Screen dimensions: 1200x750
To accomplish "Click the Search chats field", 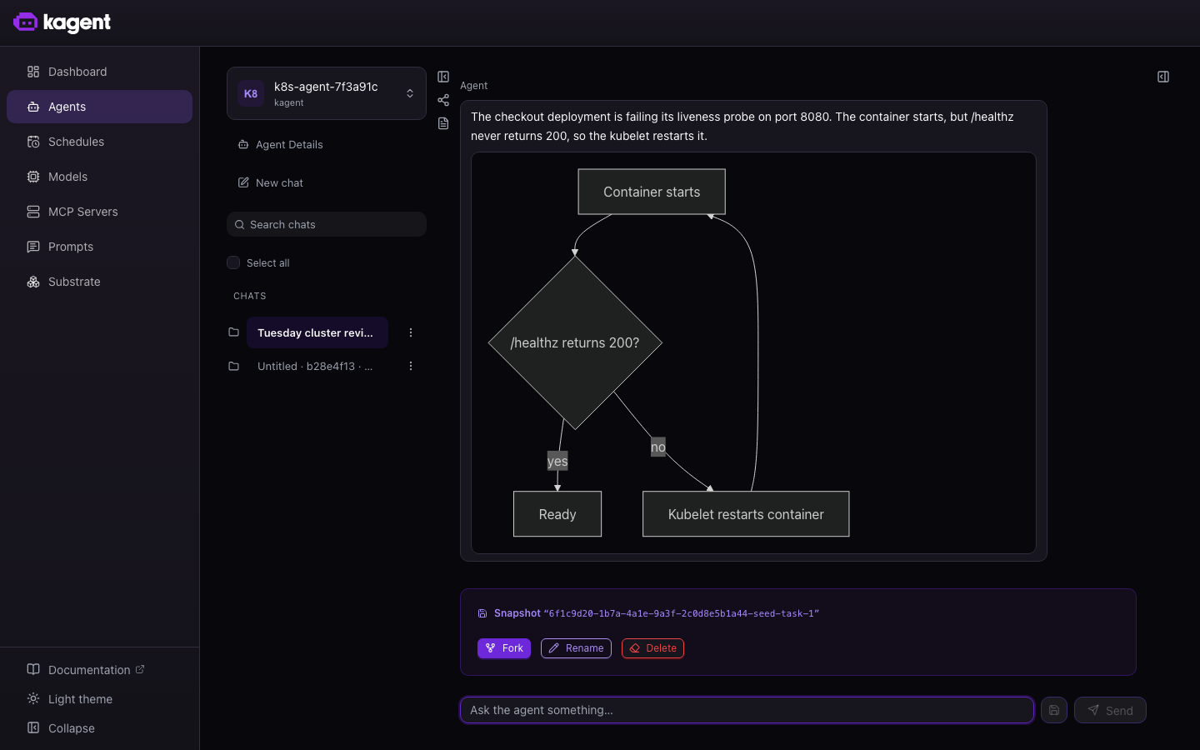I will point(327,224).
